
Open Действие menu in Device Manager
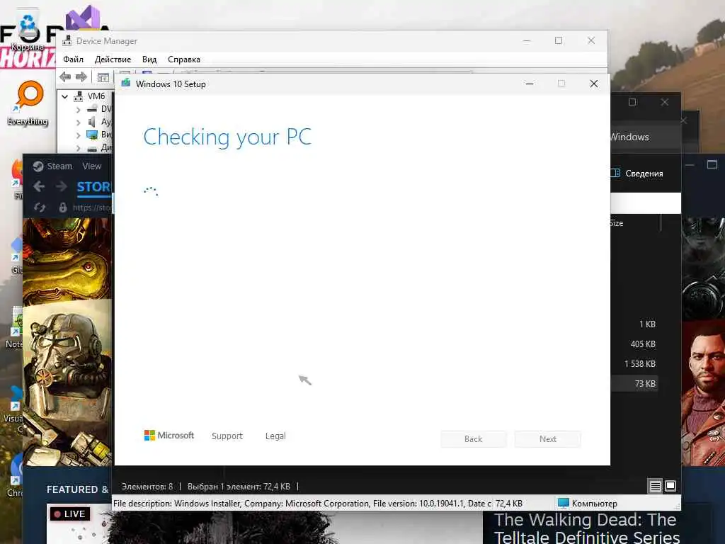(113, 59)
